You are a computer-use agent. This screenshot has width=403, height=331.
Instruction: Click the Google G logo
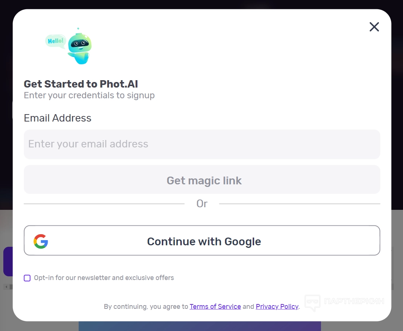click(x=41, y=241)
